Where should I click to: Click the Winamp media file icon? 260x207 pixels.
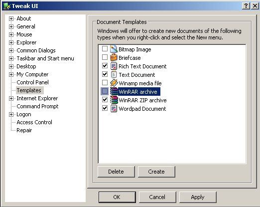click(114, 83)
